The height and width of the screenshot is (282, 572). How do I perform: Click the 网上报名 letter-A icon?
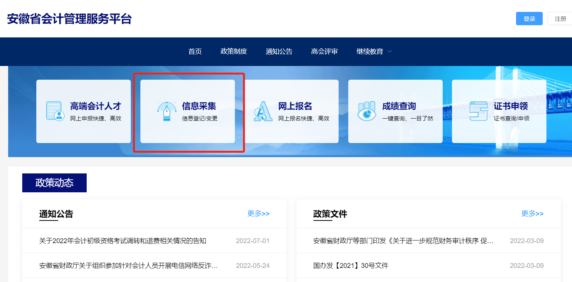coord(263,111)
